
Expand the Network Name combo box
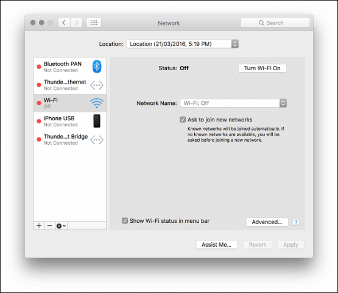[233, 103]
